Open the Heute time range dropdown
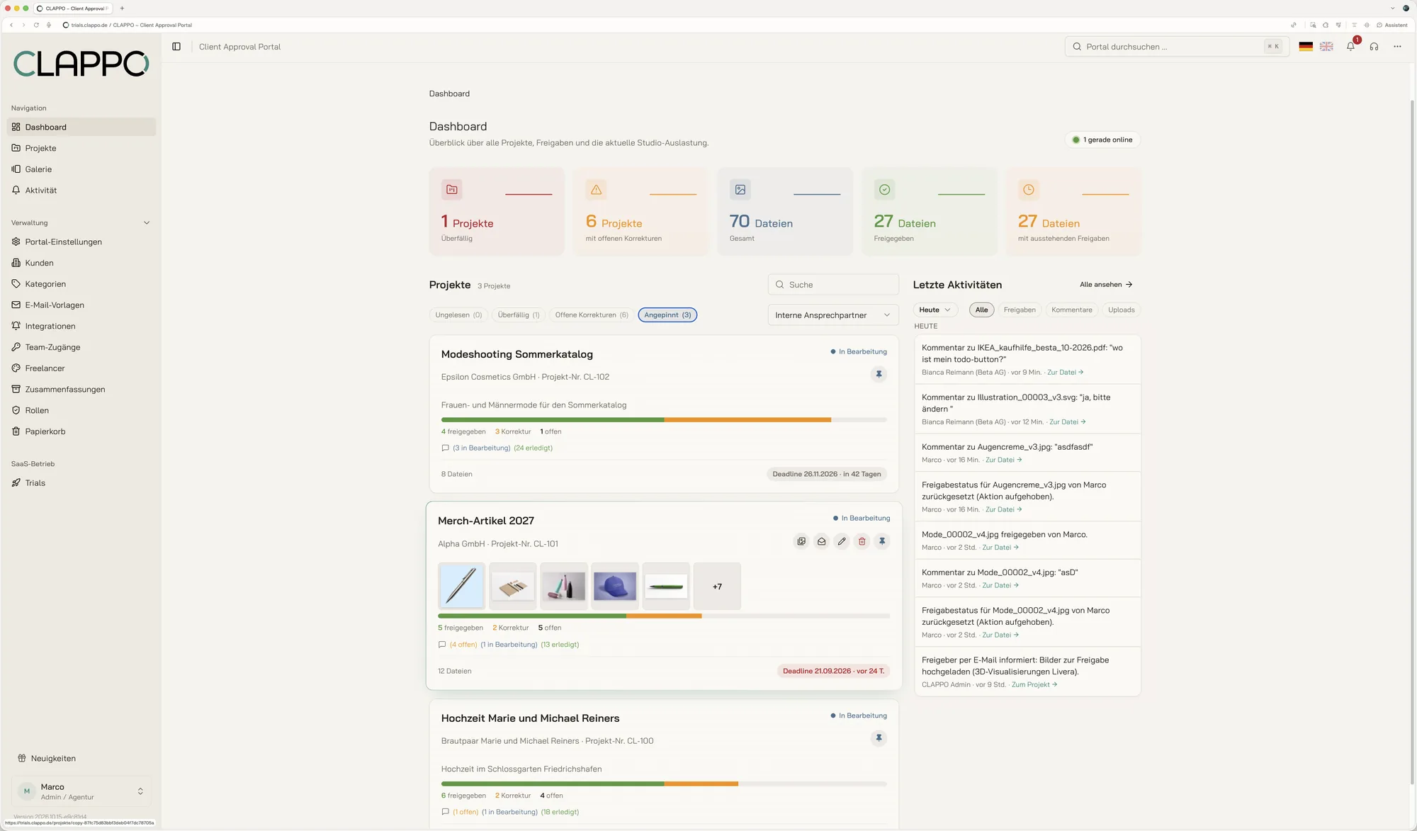The width and height of the screenshot is (1417, 831). pyautogui.click(x=935, y=310)
